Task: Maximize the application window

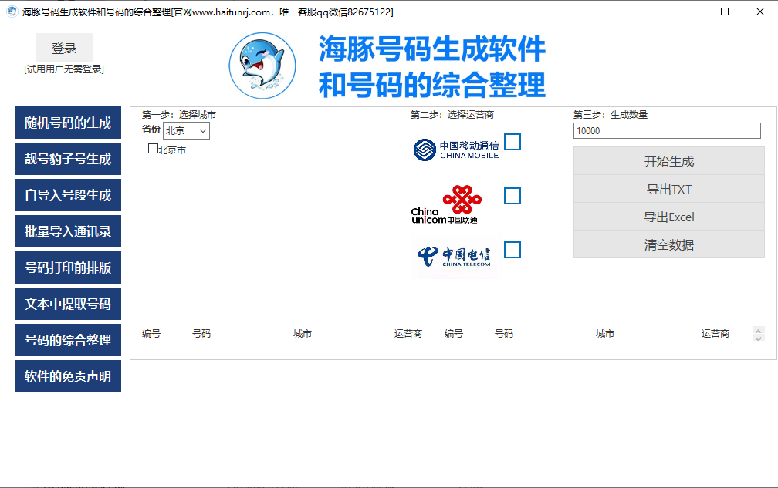Action: (x=725, y=12)
